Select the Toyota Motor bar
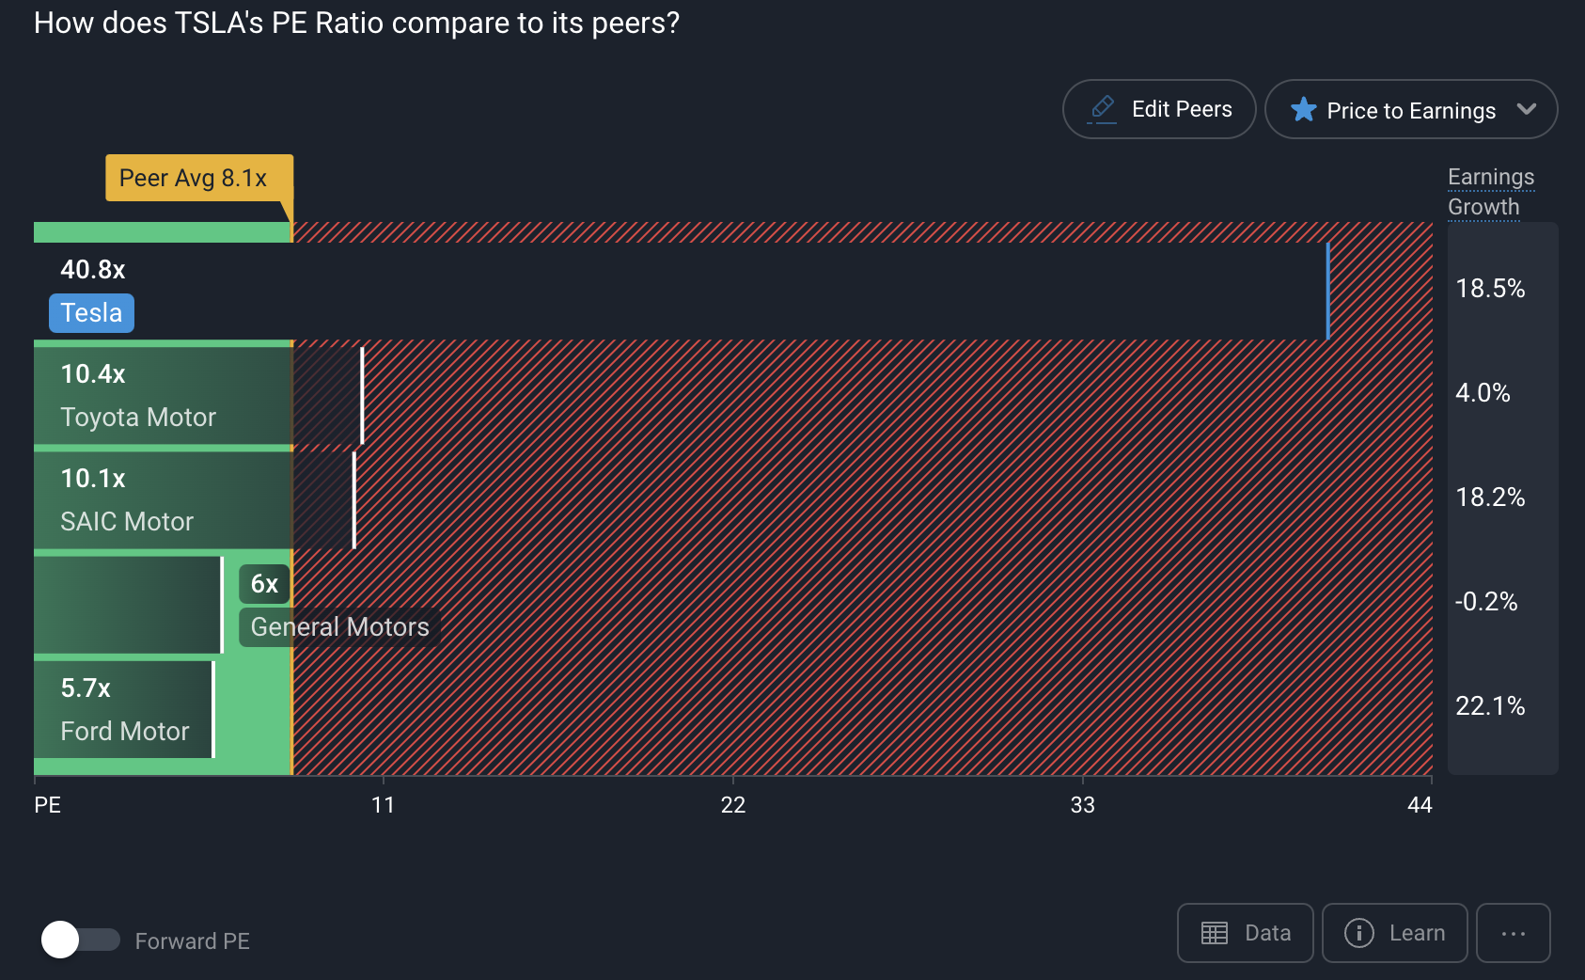1585x980 pixels. point(198,396)
